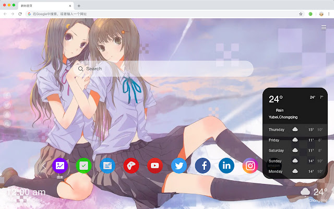Viewport: 334px width, 209px height.
Task: Select the first browser tab
Action: [46, 6]
